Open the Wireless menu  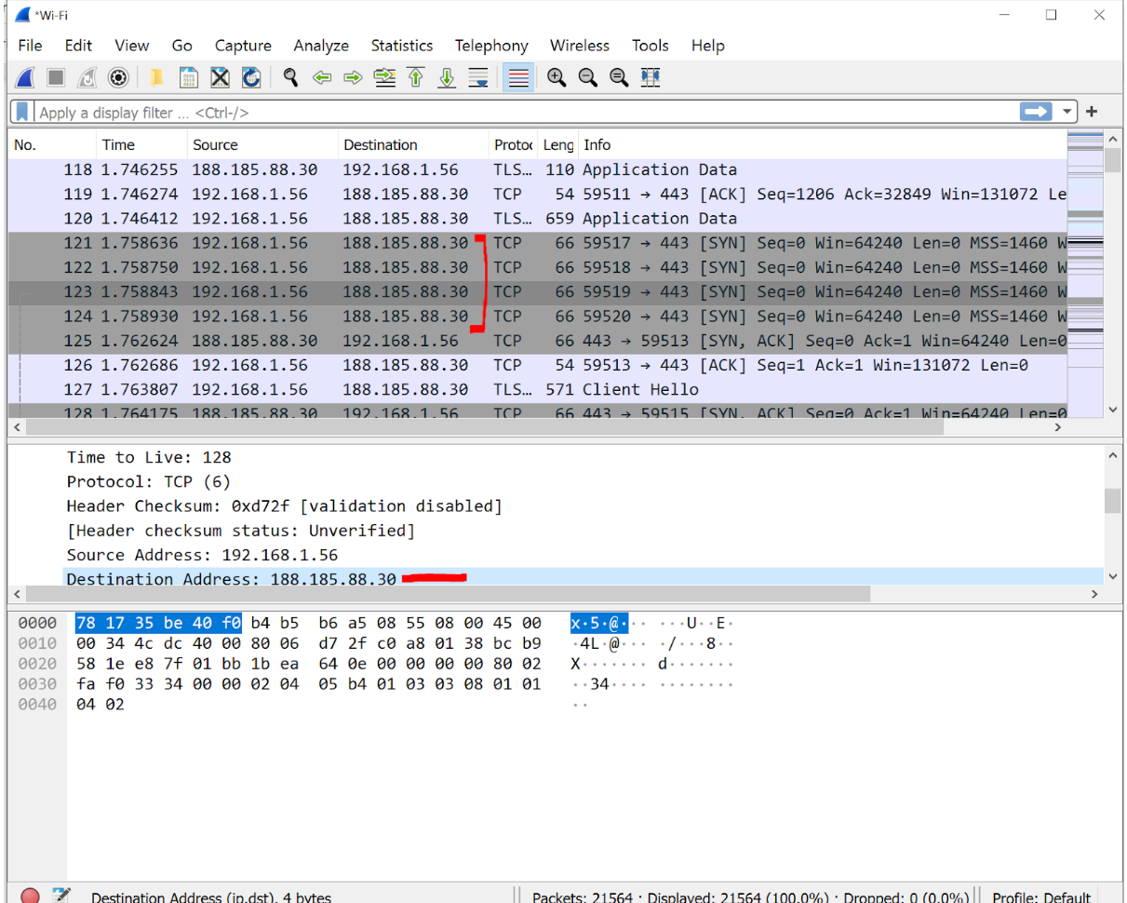pos(579,46)
